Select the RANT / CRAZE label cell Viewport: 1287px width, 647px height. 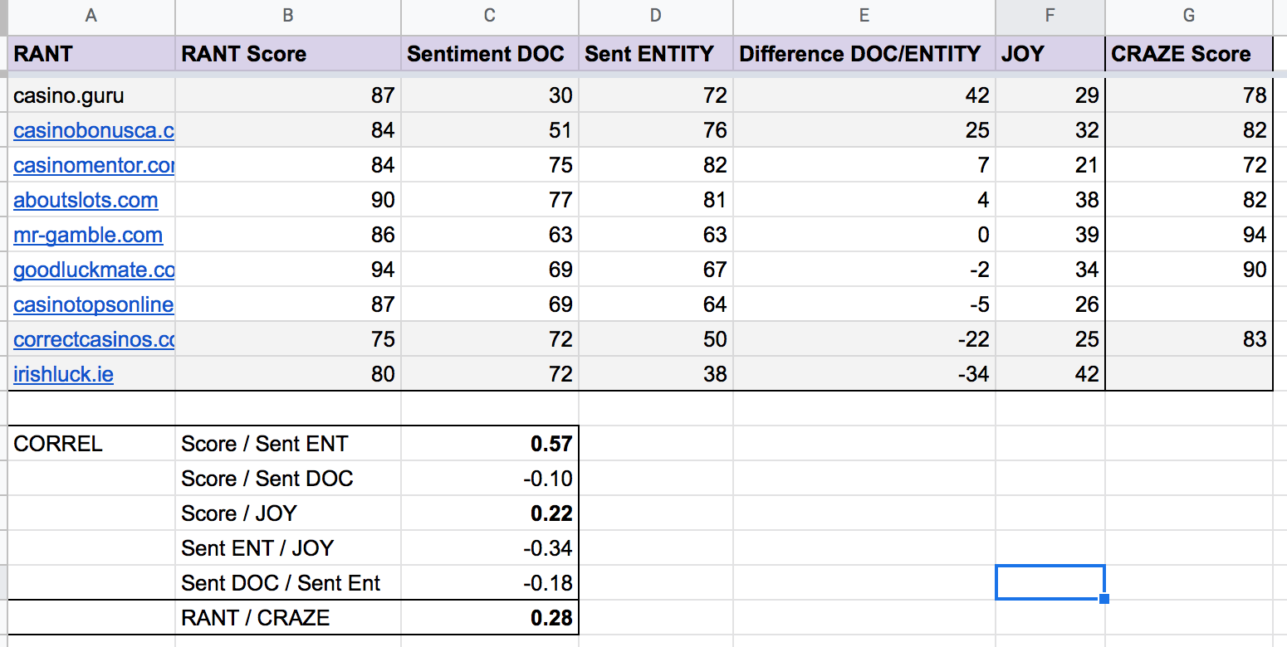[288, 618]
